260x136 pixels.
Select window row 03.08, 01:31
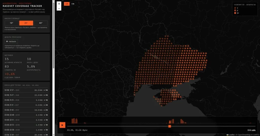(x=26, y=105)
